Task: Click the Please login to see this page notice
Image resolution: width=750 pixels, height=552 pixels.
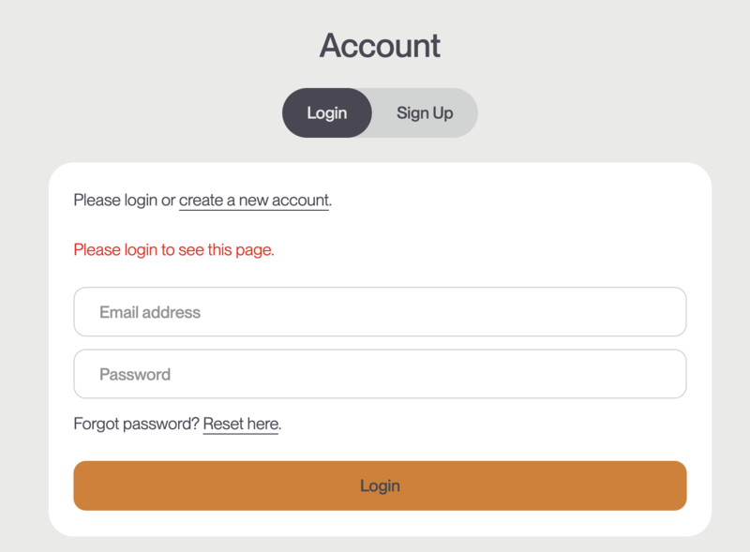Action: click(x=173, y=250)
